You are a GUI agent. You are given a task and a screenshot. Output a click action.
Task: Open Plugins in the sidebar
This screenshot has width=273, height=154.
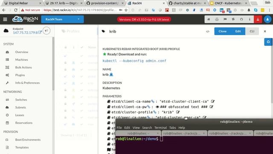[x=20, y=75]
